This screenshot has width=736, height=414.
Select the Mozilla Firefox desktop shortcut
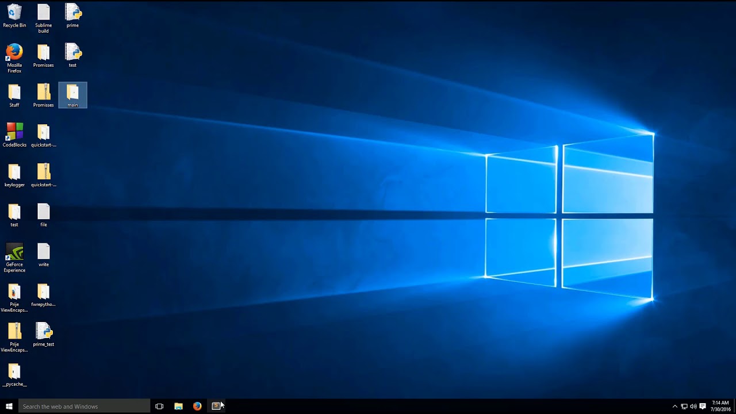14,58
